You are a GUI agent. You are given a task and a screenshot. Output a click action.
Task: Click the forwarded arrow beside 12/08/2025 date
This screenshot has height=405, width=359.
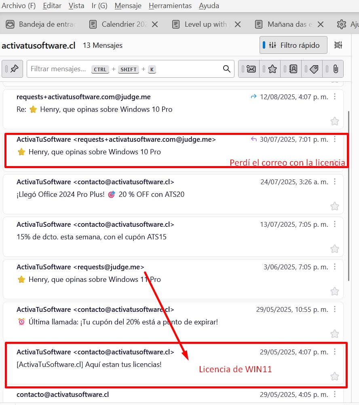click(254, 97)
